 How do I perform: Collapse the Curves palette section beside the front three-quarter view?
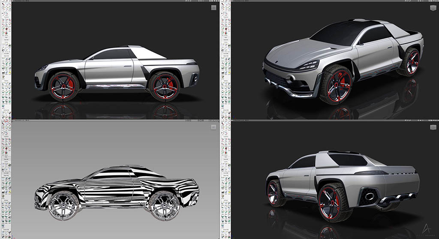tap(226, 42)
